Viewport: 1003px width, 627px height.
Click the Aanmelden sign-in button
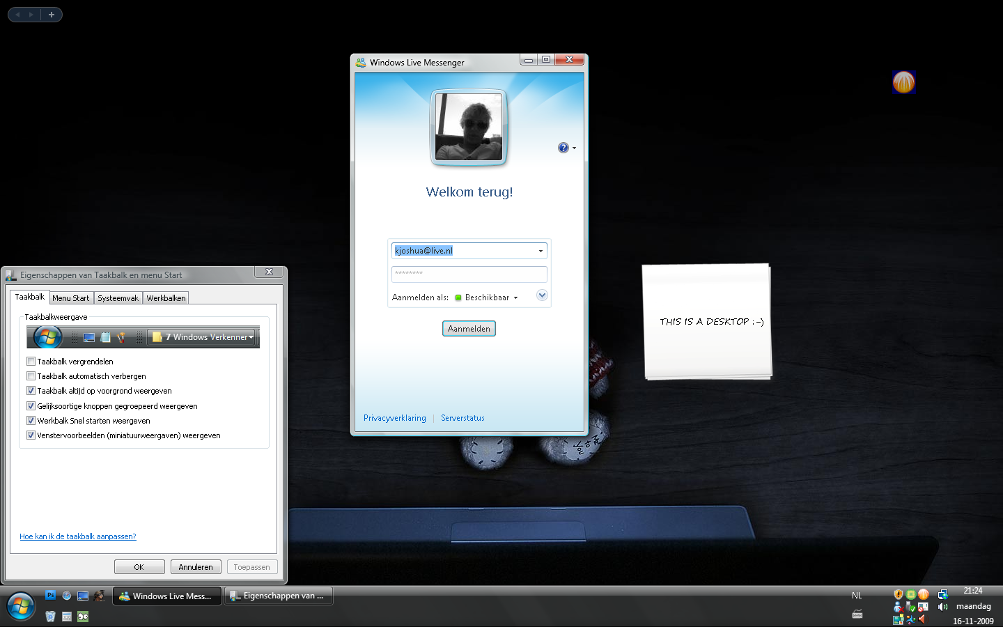(469, 329)
